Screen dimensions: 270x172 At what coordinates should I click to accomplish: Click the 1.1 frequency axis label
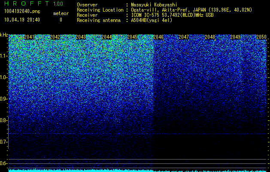pyautogui.click(x=3, y=56)
